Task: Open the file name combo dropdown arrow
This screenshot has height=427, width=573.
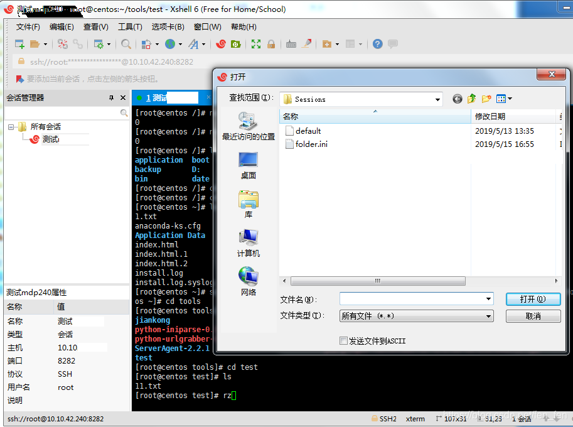Action: click(488, 299)
